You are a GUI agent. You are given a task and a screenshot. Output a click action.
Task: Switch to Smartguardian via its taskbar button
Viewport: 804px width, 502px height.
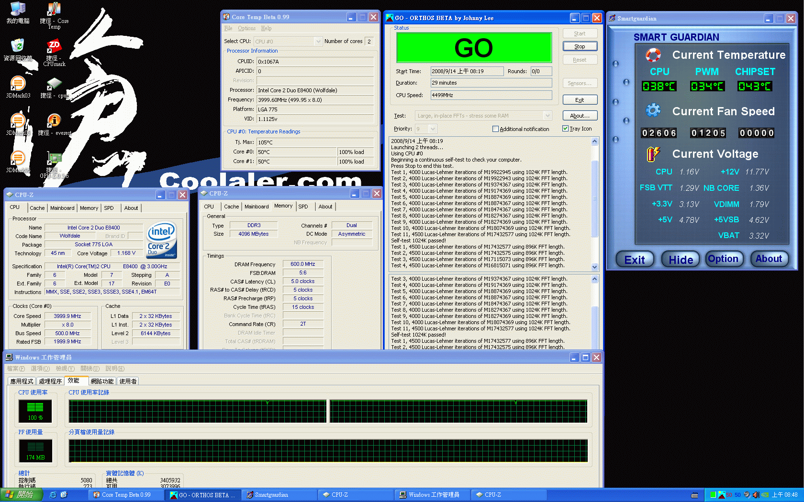(x=279, y=495)
